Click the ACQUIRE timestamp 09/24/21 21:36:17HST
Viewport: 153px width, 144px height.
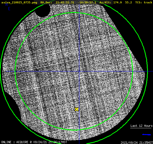pos(50,142)
